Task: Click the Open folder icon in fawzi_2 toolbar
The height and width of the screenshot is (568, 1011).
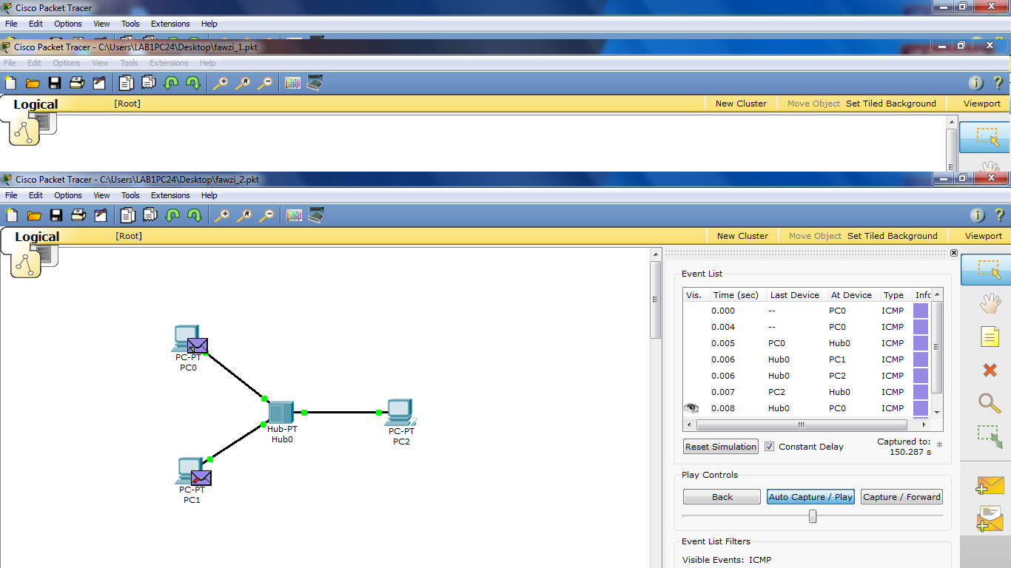Action: coord(33,215)
